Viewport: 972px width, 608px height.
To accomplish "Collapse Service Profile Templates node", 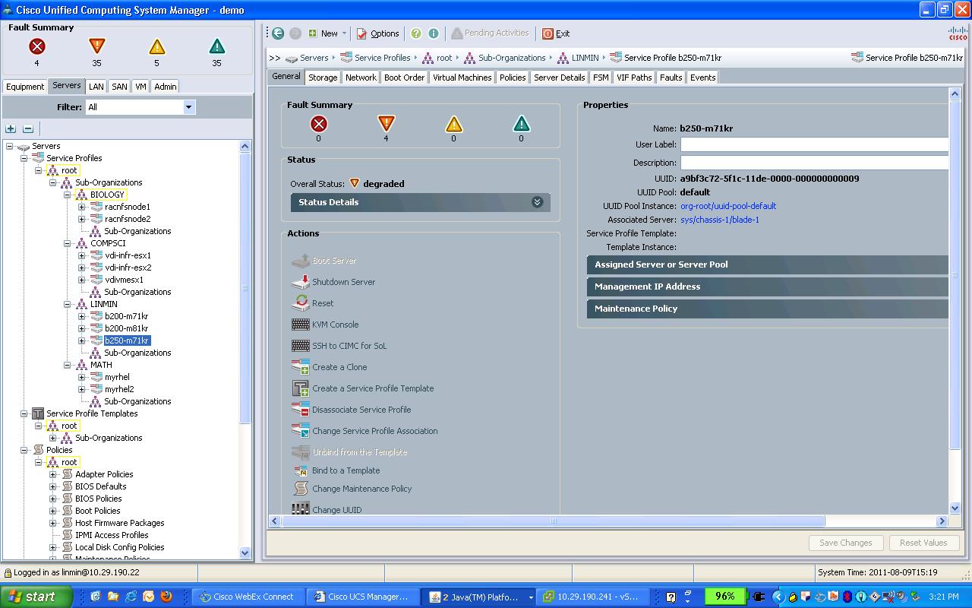I will tap(24, 413).
